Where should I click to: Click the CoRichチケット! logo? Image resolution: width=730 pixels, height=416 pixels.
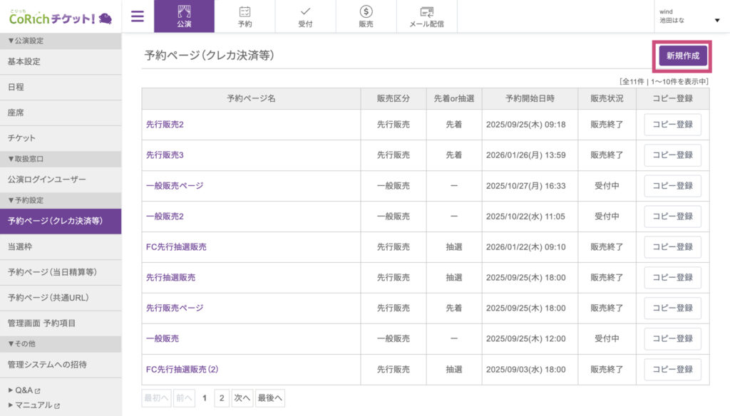tap(61, 17)
